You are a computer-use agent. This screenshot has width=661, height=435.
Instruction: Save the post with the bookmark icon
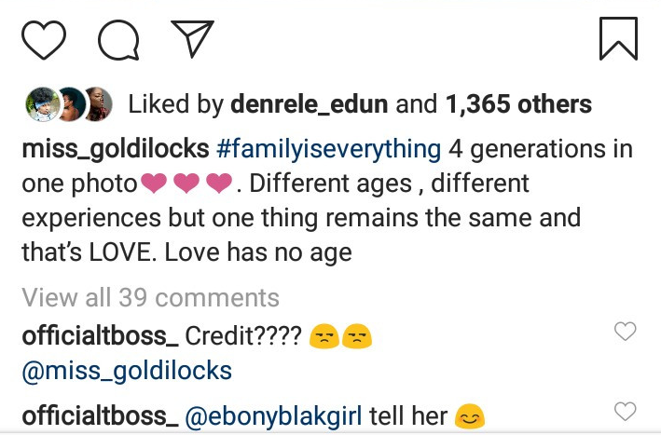point(617,38)
